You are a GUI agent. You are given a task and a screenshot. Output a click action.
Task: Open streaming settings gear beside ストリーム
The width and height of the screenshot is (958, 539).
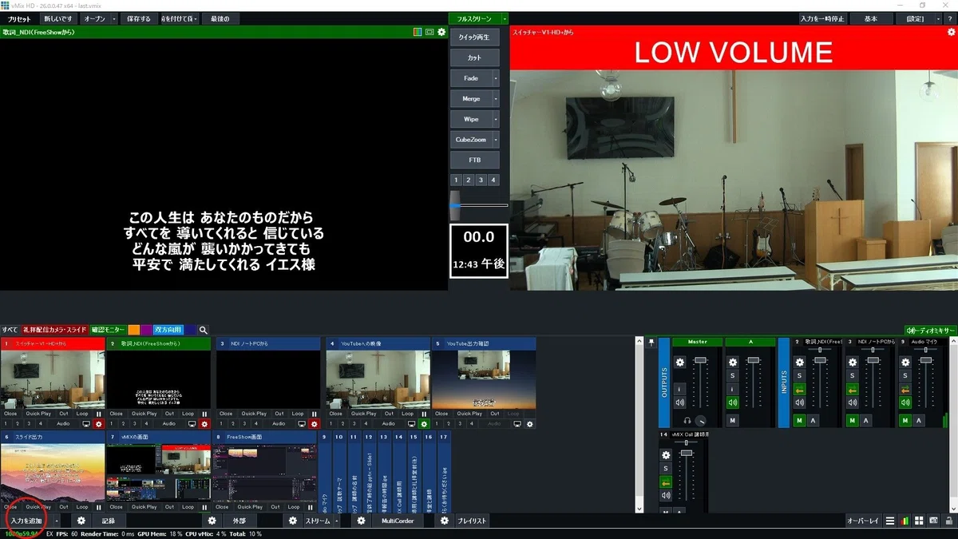pyautogui.click(x=293, y=521)
